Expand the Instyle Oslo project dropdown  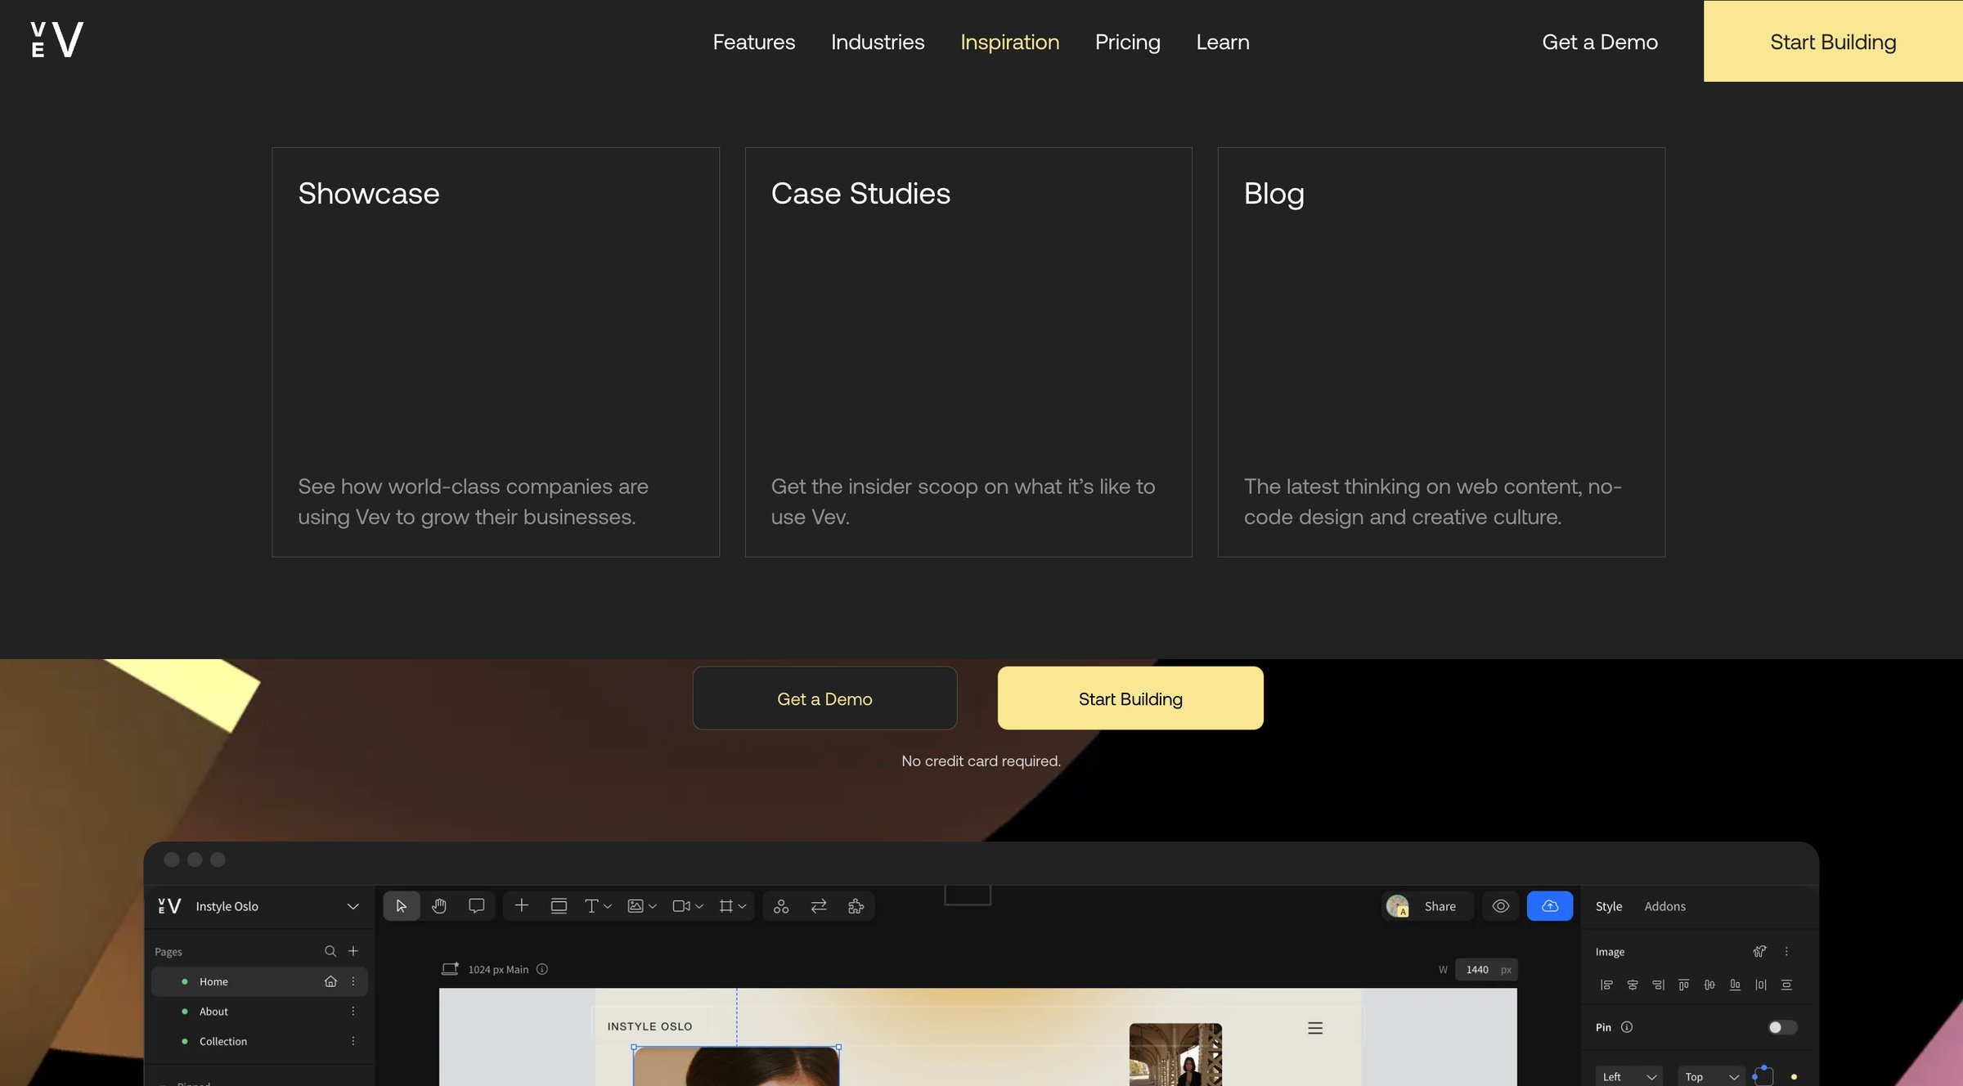[353, 906]
